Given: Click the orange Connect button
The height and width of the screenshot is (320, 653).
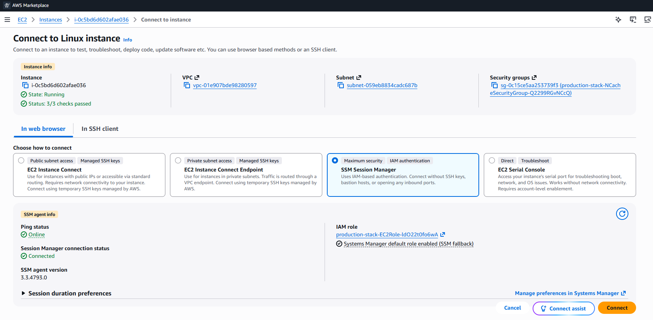Looking at the screenshot, I should 617,308.
